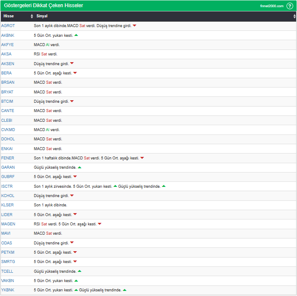Open the CANTE stock link
This screenshot has height=296, width=297.
coord(8,110)
